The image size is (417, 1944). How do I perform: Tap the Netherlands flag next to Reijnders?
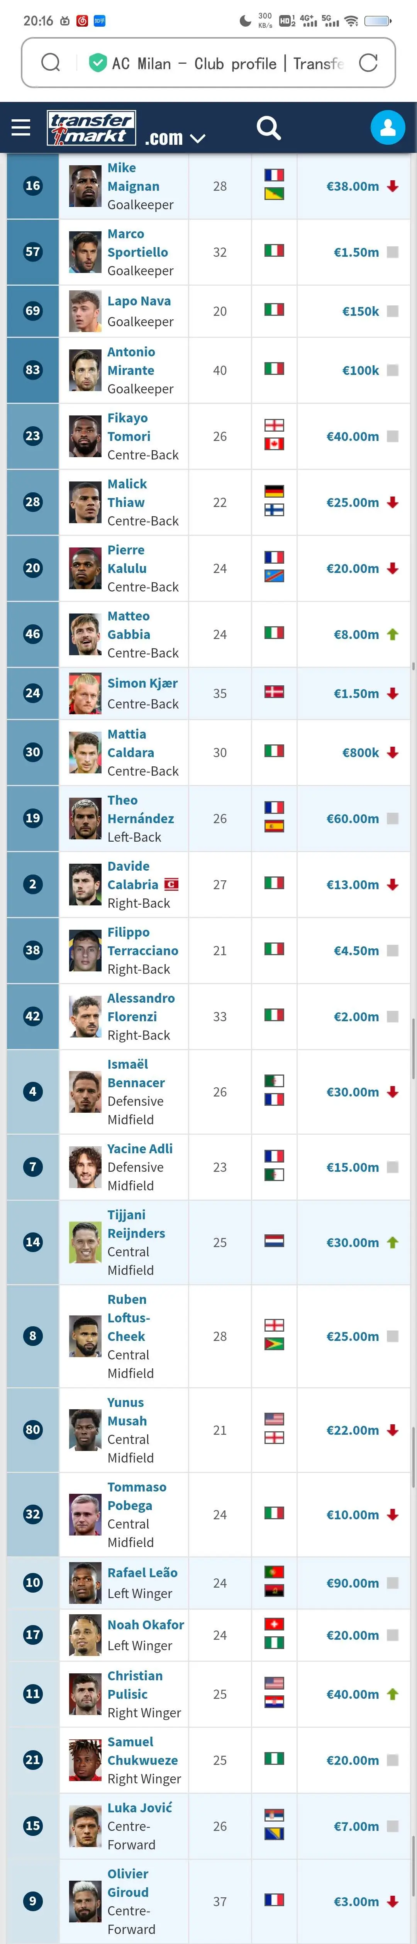(274, 1241)
